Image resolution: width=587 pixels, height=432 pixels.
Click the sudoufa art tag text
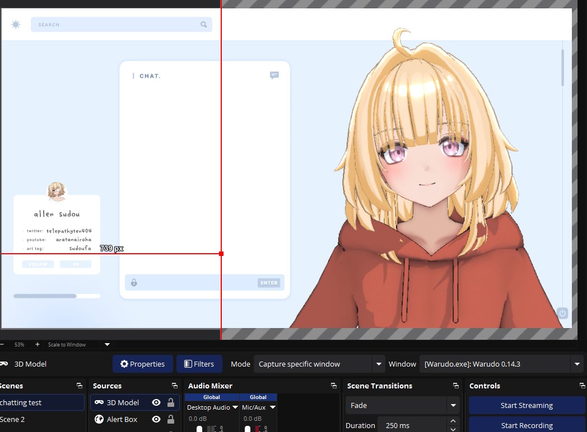[x=80, y=248]
